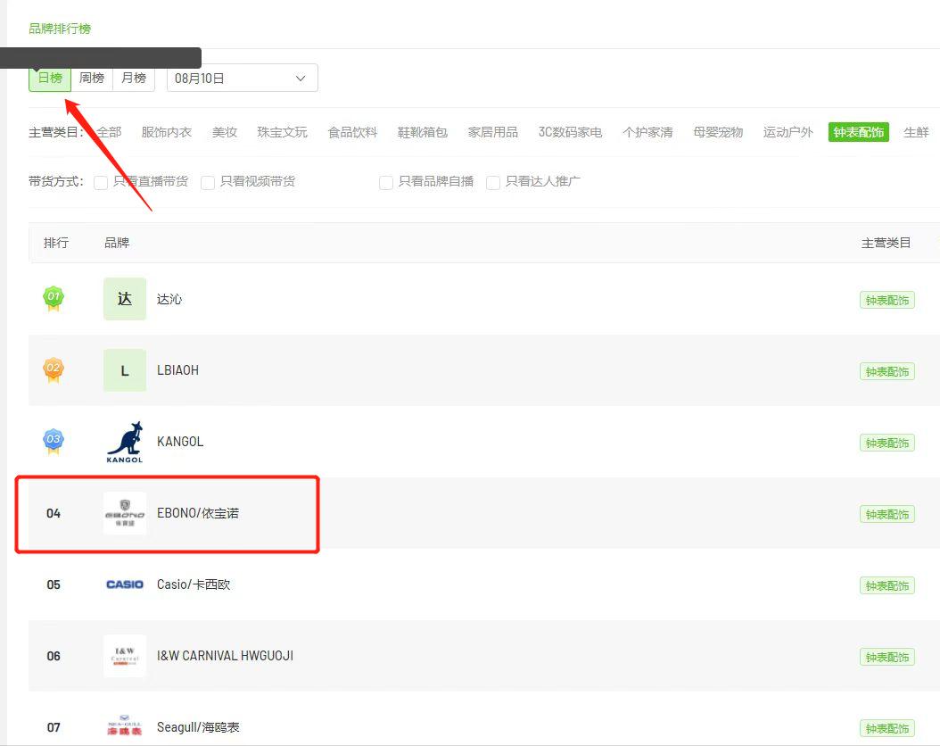
Task: Select 珠宝文玩 category filter
Action: tap(283, 132)
